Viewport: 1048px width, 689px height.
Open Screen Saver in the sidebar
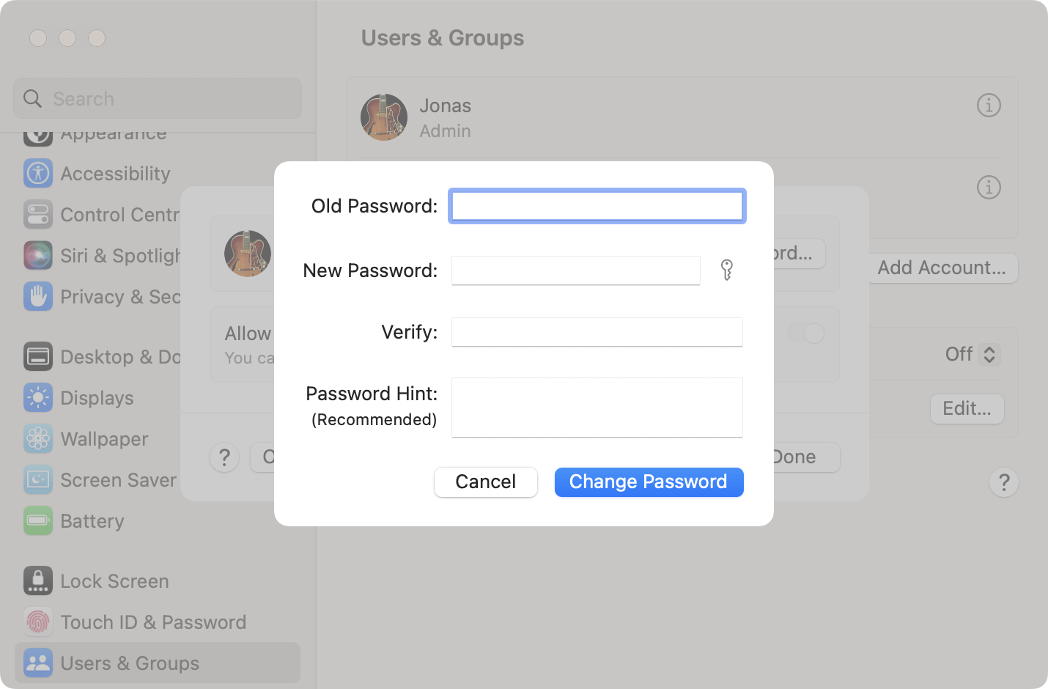pyautogui.click(x=118, y=480)
